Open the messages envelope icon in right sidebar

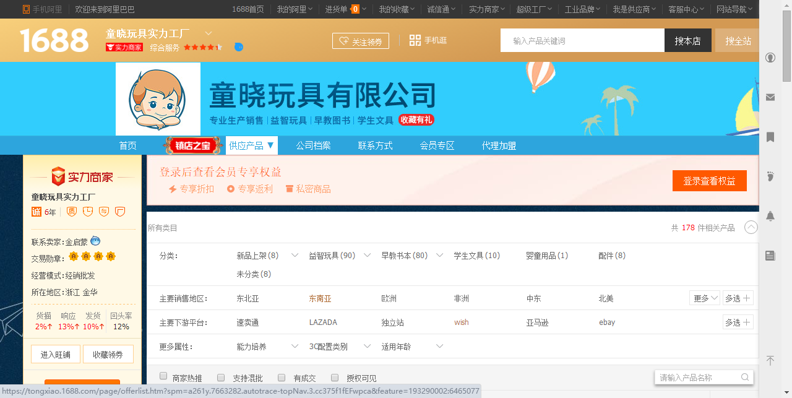(x=770, y=97)
